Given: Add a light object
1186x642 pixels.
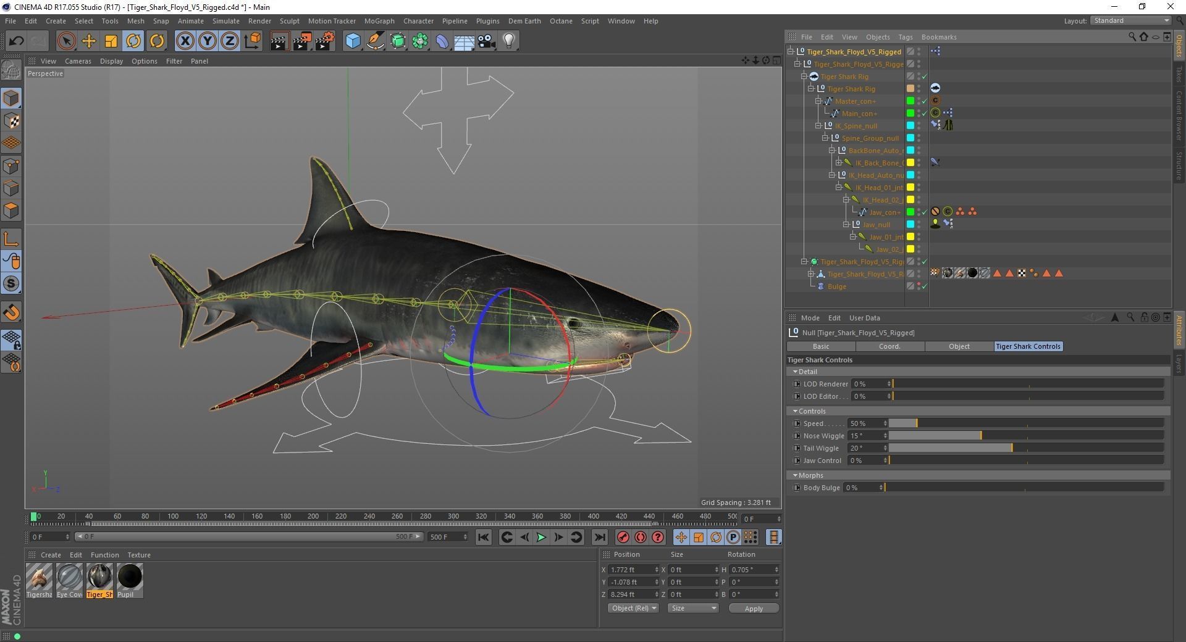Looking at the screenshot, I should click(509, 41).
